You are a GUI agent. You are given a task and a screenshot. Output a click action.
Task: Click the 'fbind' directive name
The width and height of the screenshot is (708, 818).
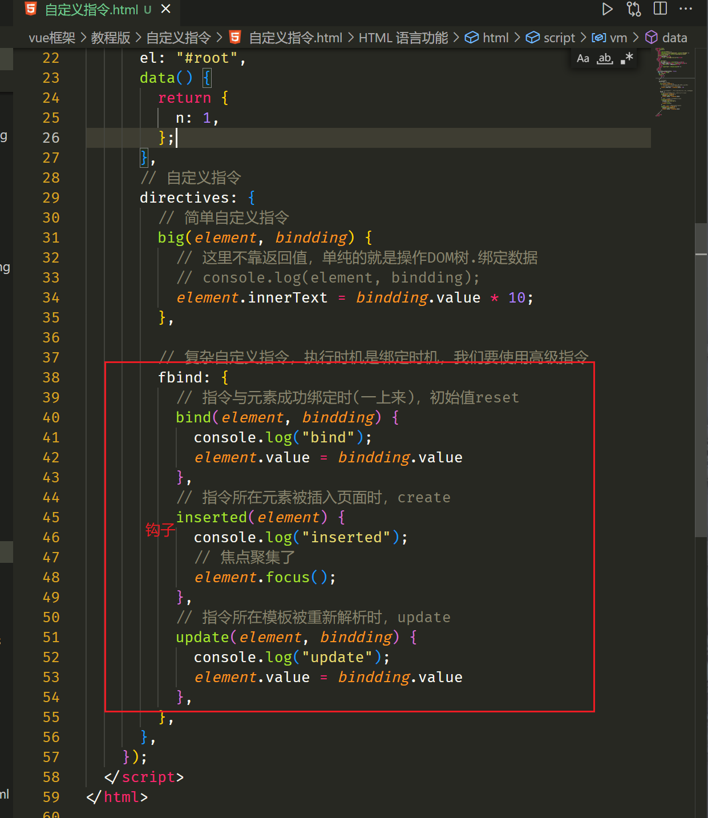click(180, 377)
